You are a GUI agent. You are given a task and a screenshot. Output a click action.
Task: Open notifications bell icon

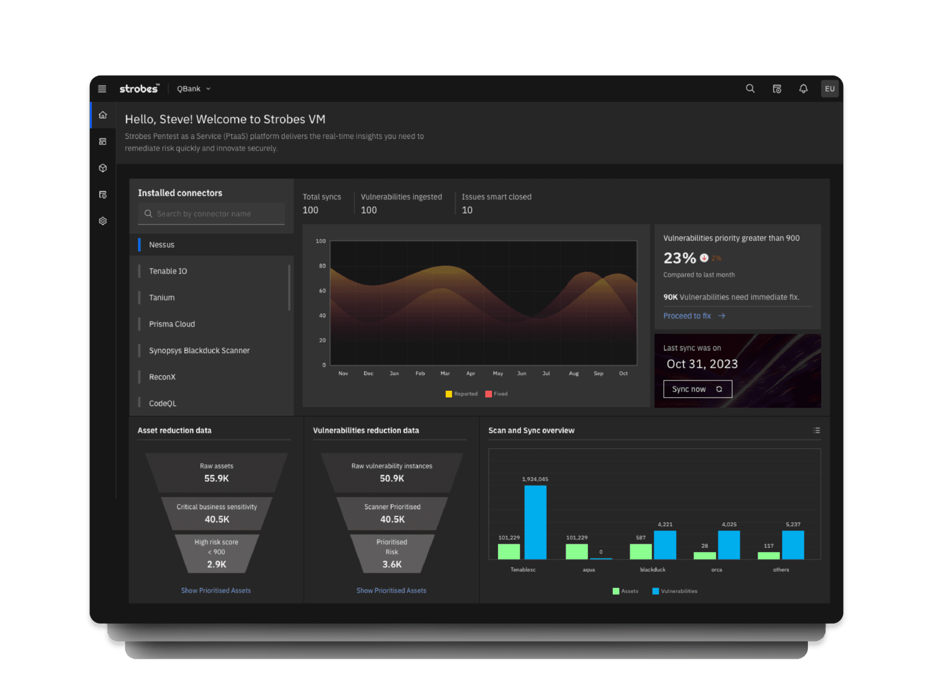pyautogui.click(x=803, y=89)
